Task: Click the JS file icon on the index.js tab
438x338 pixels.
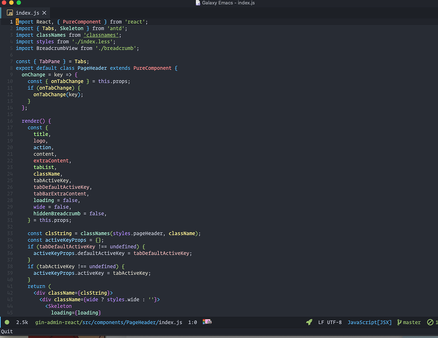Action: point(9,12)
